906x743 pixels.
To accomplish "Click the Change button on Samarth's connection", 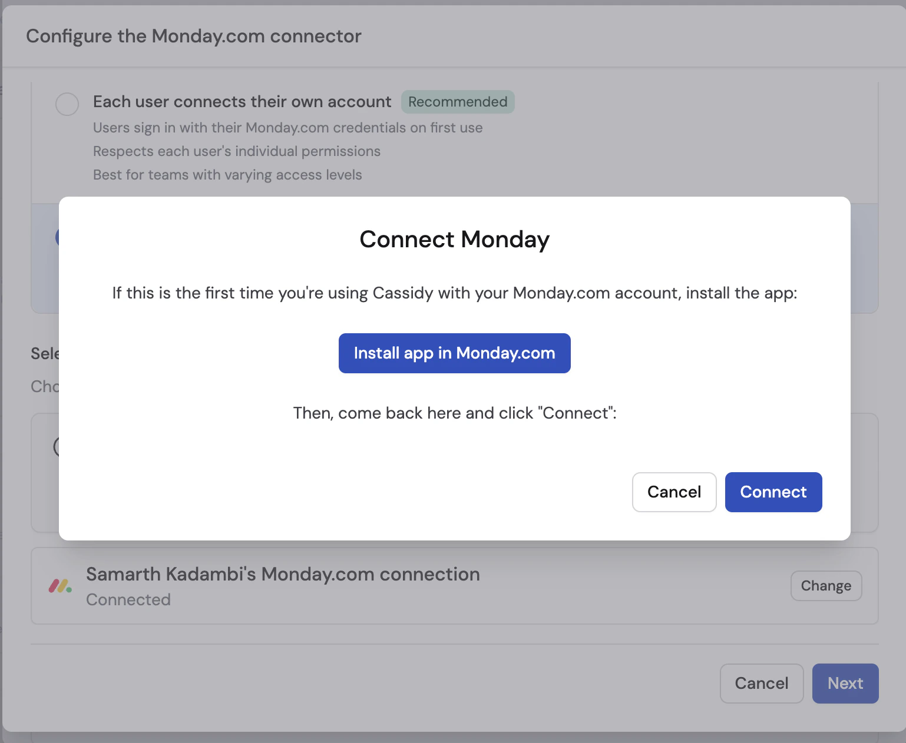I will tap(826, 586).
